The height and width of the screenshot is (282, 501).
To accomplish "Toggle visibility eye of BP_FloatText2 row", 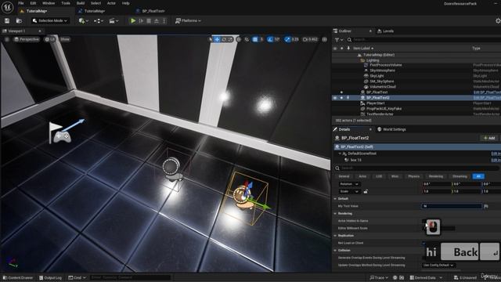I will click(335, 98).
